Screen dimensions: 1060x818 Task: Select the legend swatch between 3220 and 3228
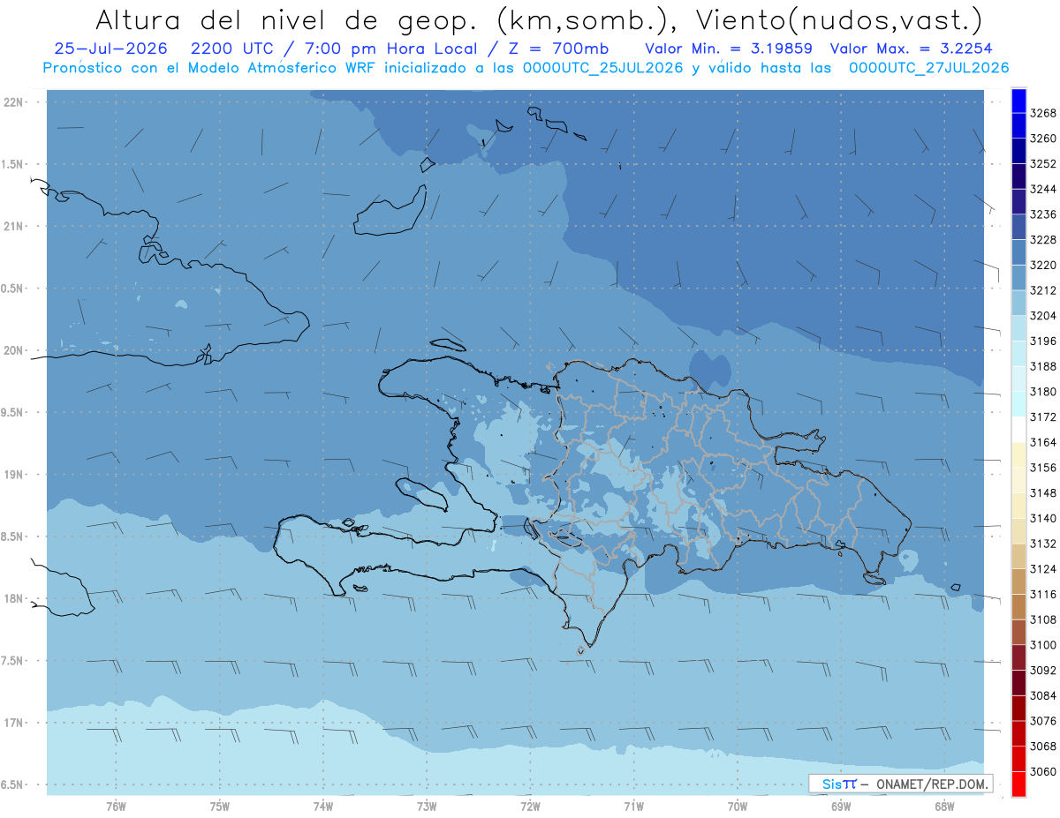tap(1018, 252)
